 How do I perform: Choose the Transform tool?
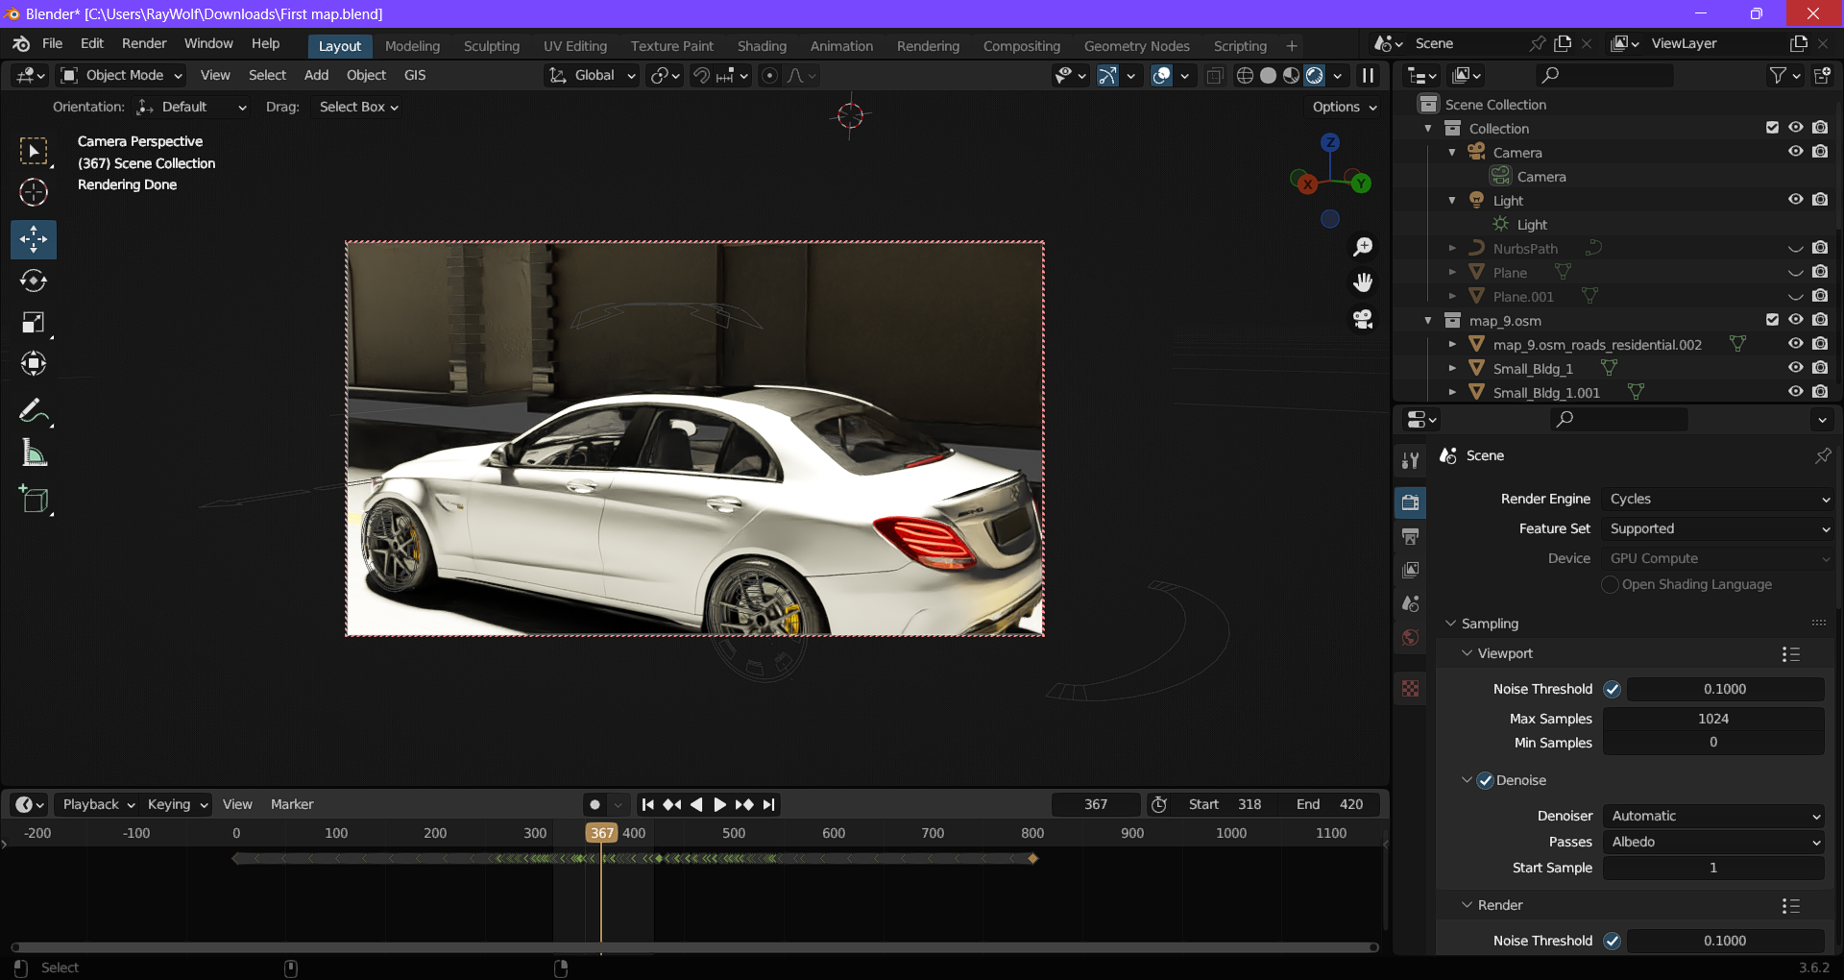[34, 364]
